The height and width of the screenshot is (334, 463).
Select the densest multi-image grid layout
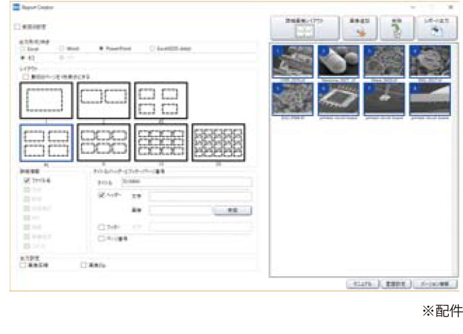click(218, 142)
